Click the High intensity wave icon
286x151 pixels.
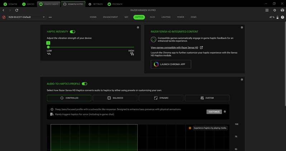coord(132,54)
